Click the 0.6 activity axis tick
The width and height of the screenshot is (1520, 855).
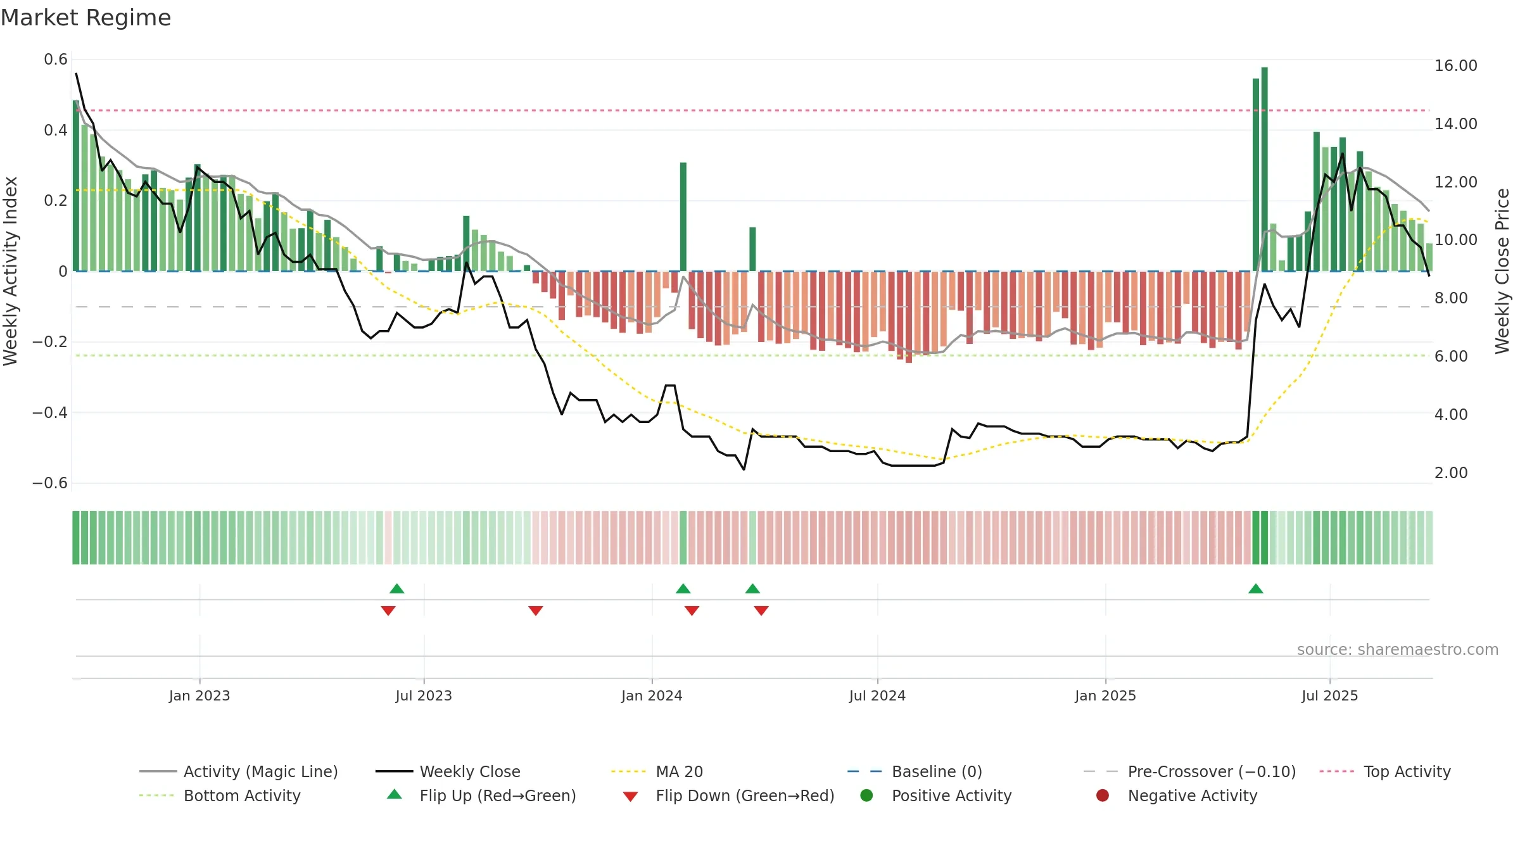[56, 60]
